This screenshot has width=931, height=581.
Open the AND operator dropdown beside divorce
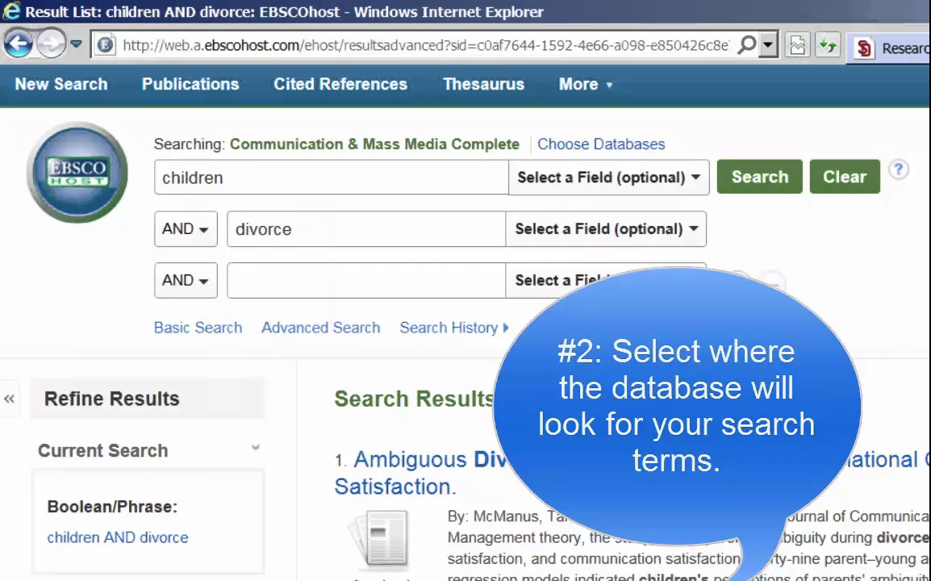[186, 228]
